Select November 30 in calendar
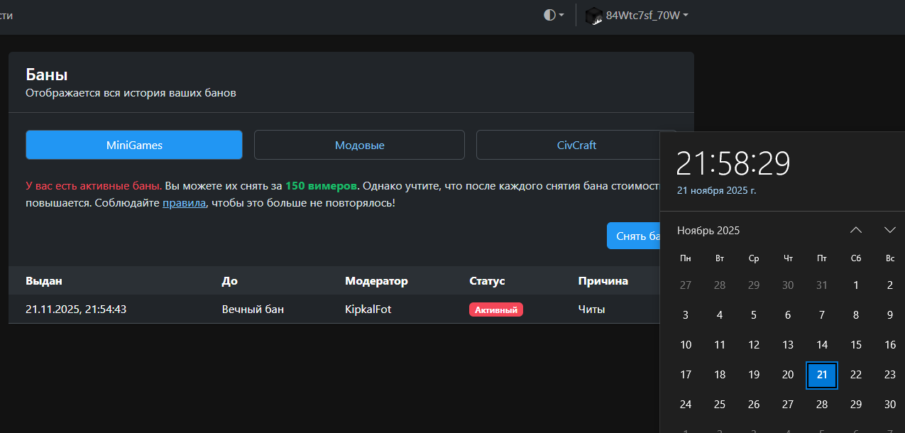 point(890,405)
